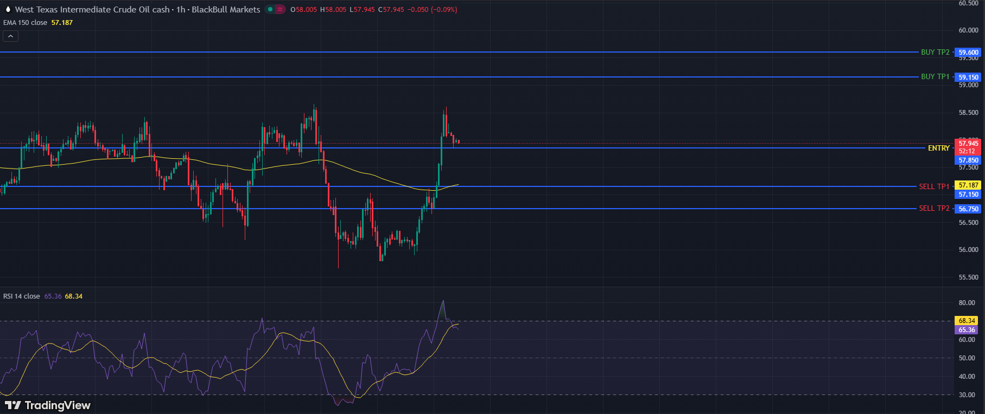The image size is (985, 414).
Task: Select the EMA 150 close indicator legend
Action: (x=26, y=23)
